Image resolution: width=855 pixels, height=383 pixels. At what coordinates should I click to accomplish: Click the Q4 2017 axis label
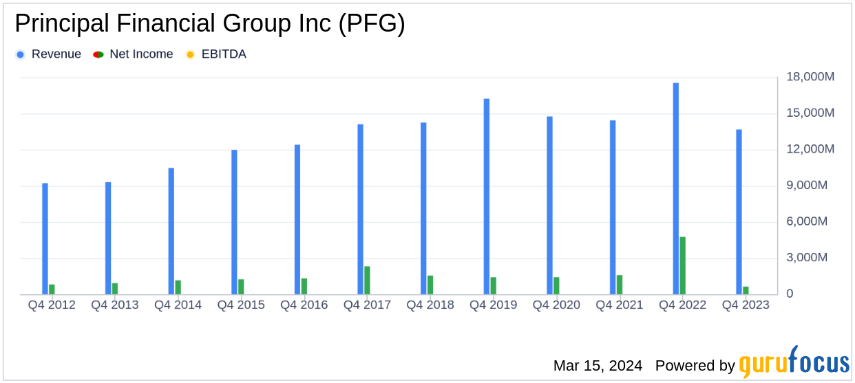tap(367, 305)
